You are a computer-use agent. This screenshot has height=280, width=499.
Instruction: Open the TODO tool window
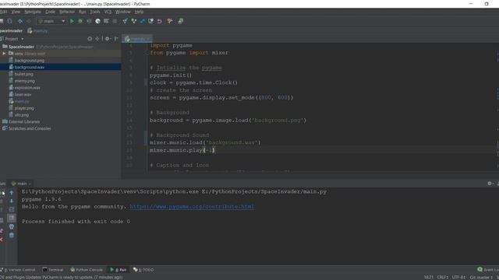point(143,270)
